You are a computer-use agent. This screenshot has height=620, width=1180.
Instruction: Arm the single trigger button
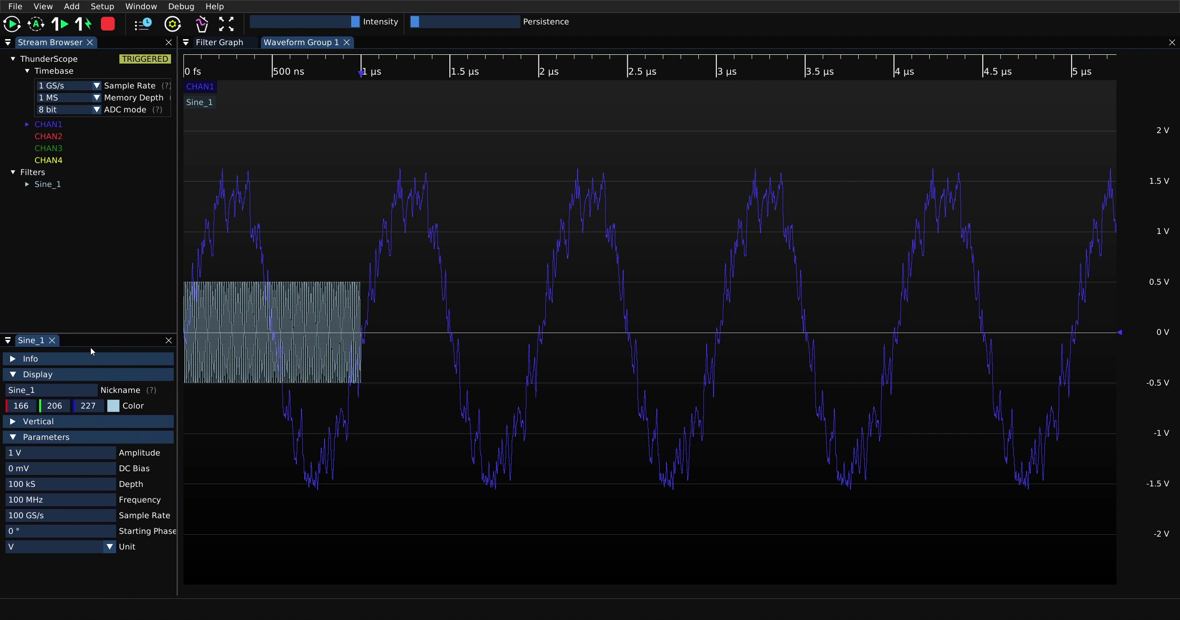(60, 24)
